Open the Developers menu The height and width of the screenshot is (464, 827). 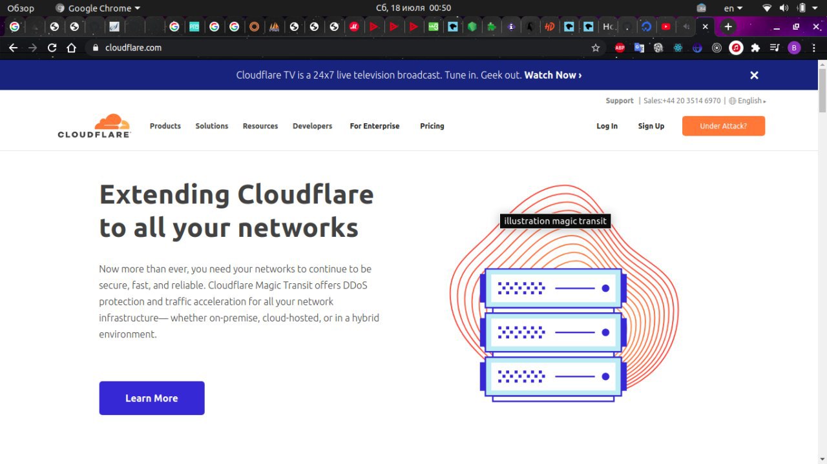313,126
